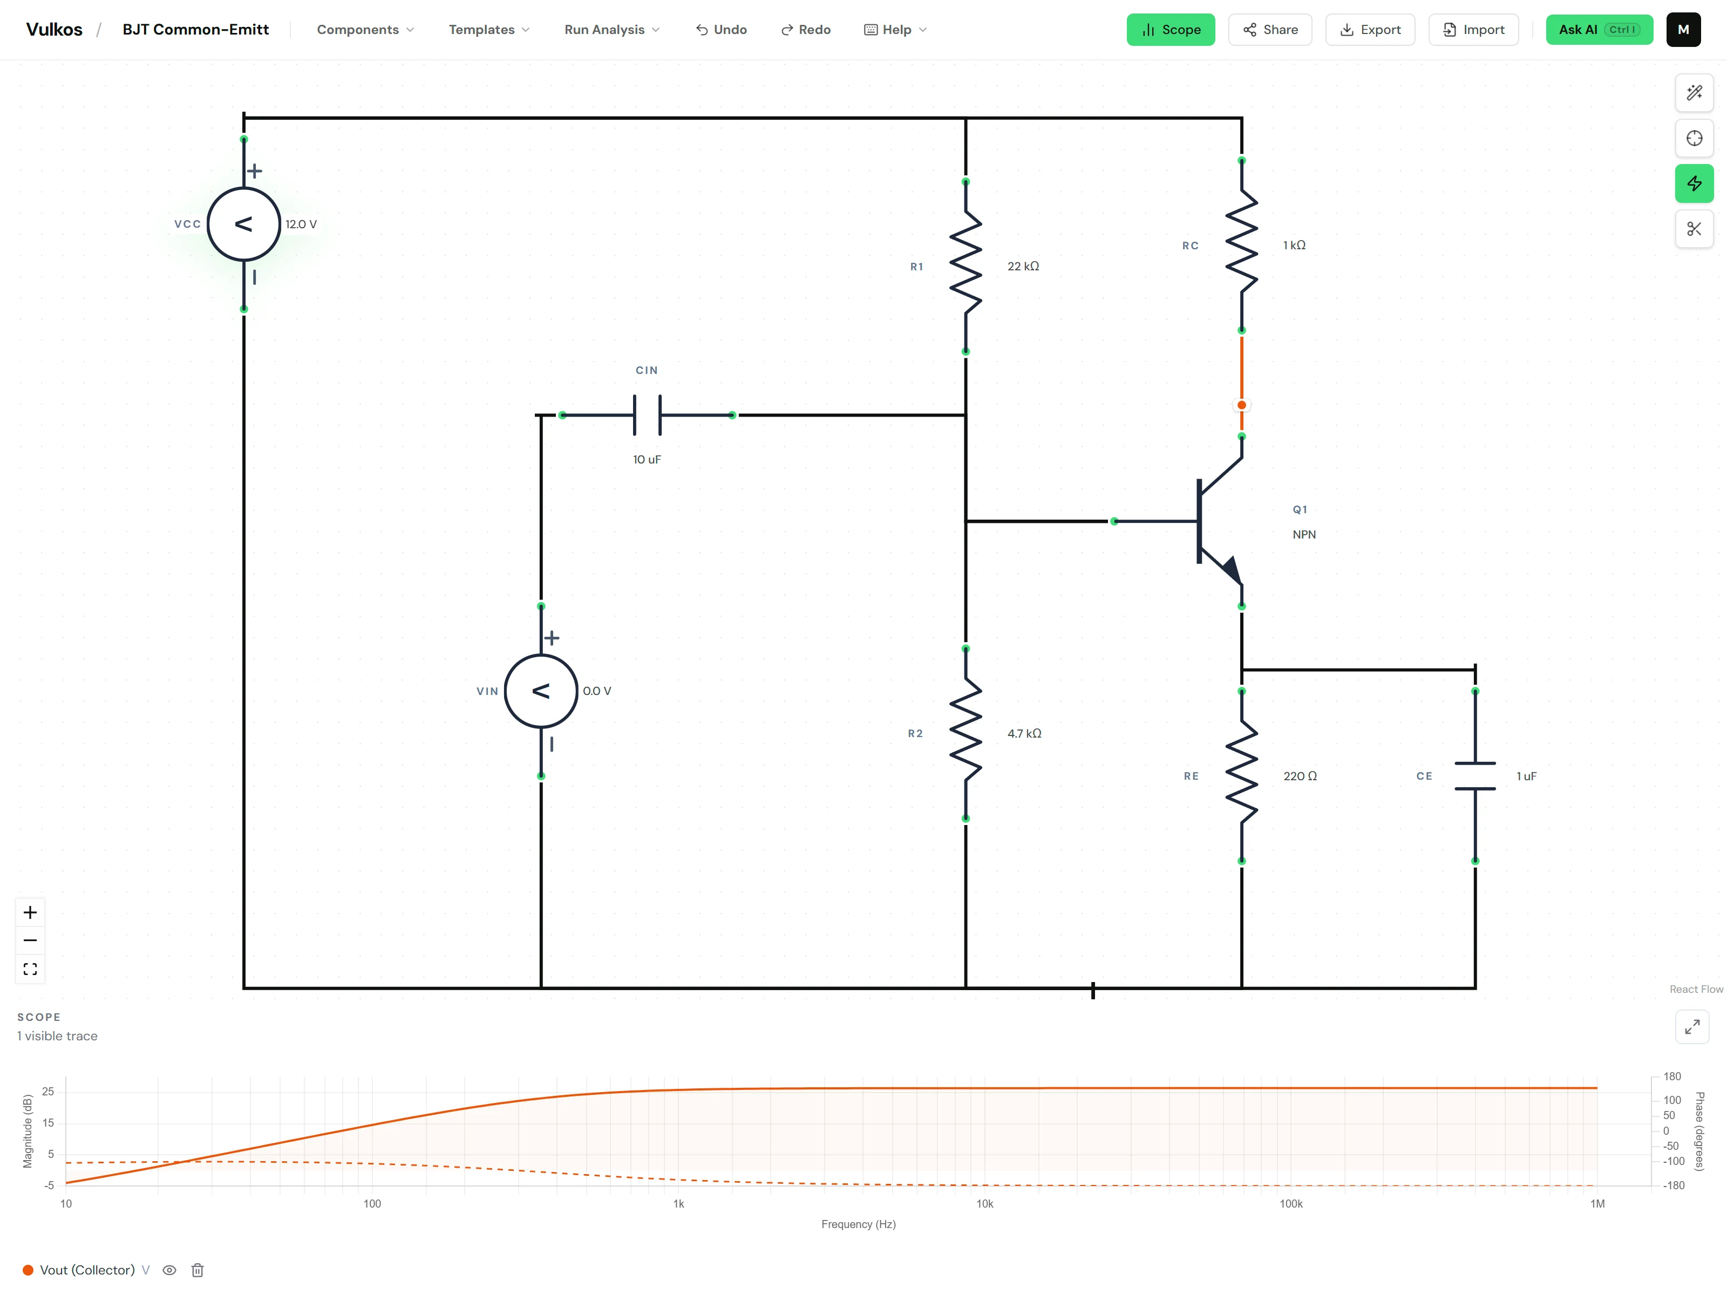Click the 220 Ω value label
The height and width of the screenshot is (1295, 1727).
[x=1300, y=776]
